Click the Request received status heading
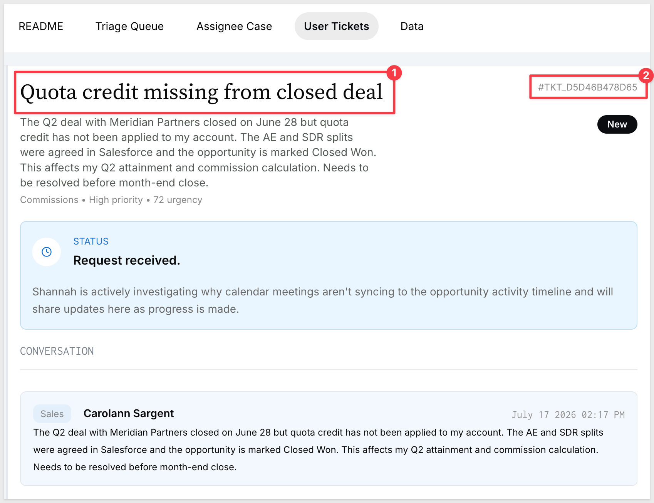 click(x=127, y=260)
